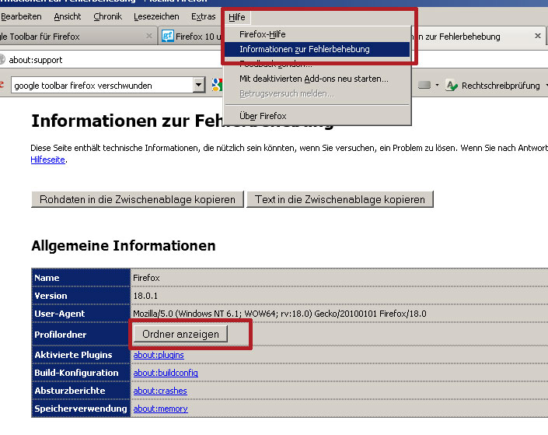Open the Lesezeichen menu
Image resolution: width=548 pixels, height=435 pixels.
tap(156, 16)
